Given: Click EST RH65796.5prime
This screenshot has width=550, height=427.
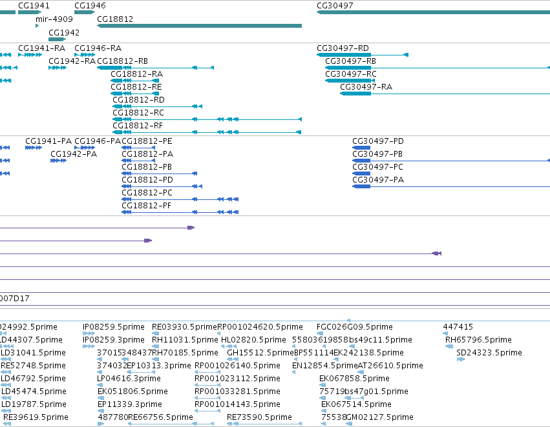Looking at the screenshot, I should tap(478, 340).
